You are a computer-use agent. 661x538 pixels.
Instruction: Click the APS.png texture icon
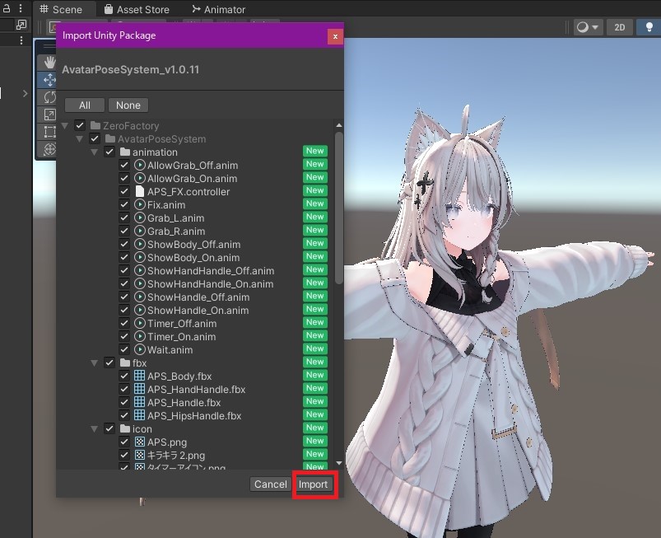point(140,442)
